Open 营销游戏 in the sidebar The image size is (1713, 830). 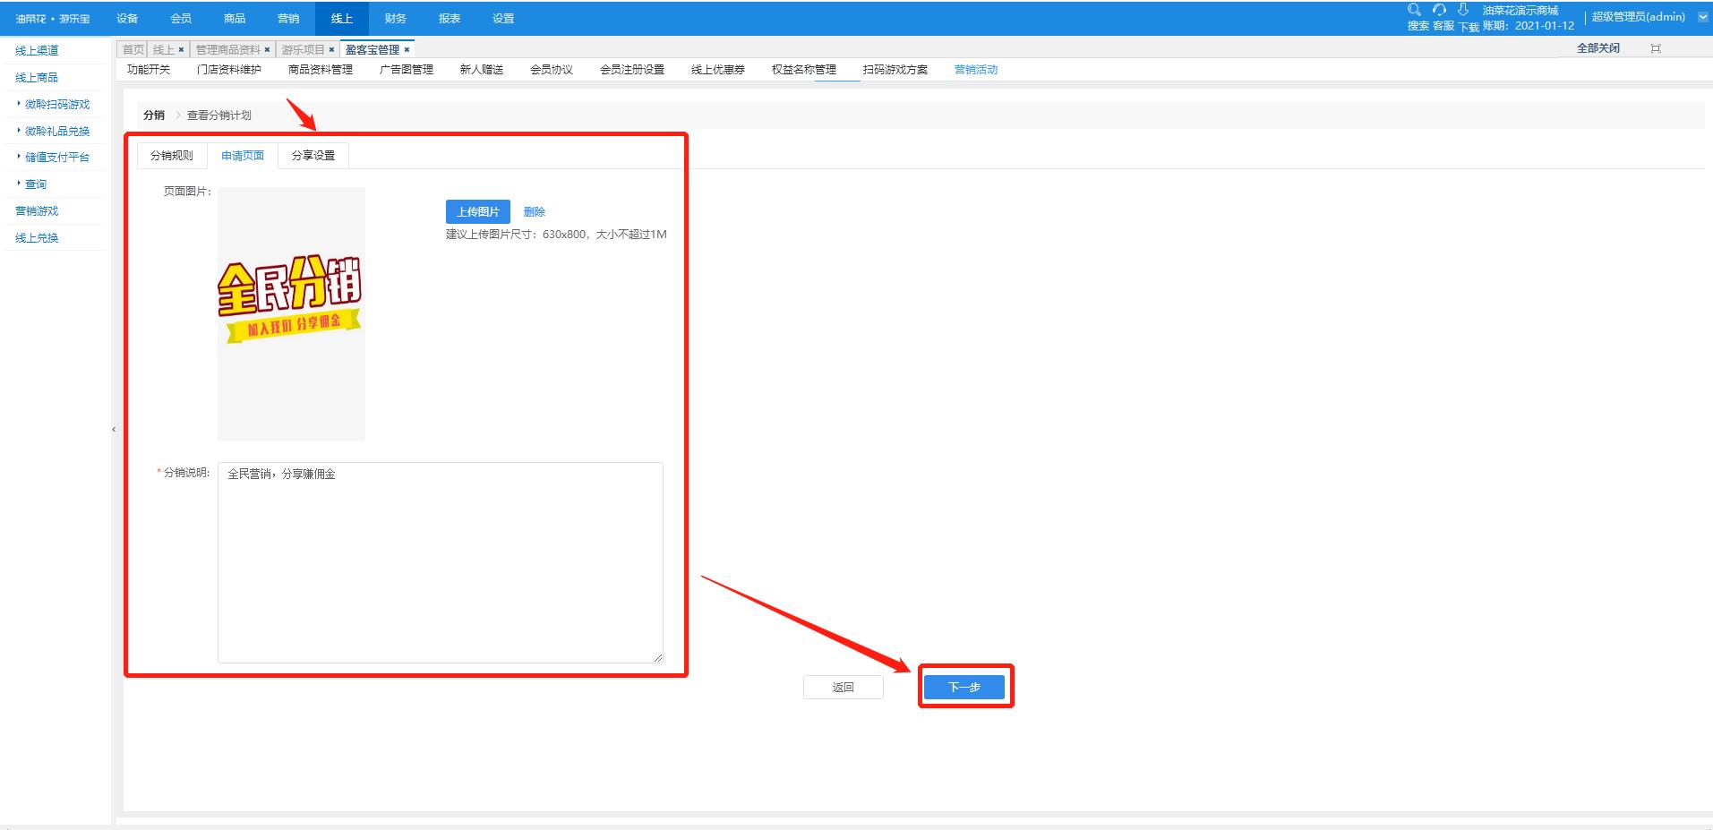click(x=37, y=211)
